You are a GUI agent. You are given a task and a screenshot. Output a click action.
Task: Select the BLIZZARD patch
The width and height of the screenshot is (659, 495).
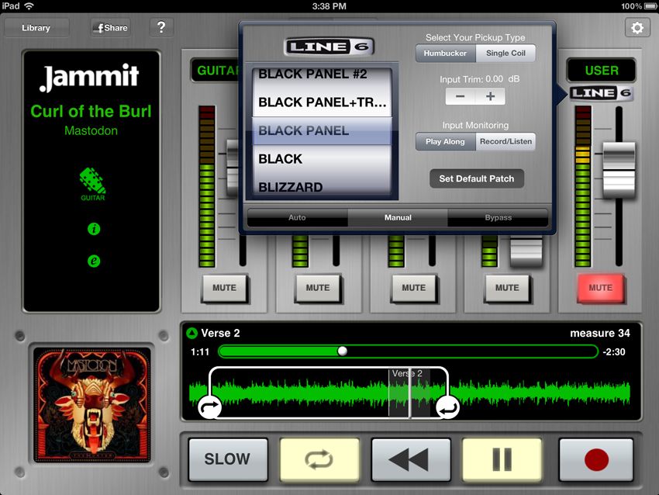coord(322,187)
